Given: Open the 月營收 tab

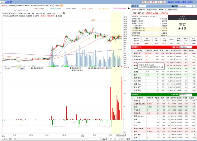Looking at the screenshot, I should pyautogui.click(x=59, y=6).
